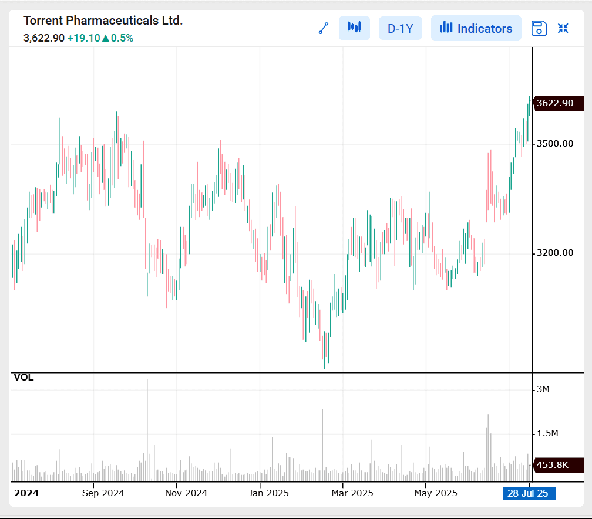This screenshot has height=519, width=592.
Task: Click the 28-Jul-25 date marker
Action: tap(529, 493)
